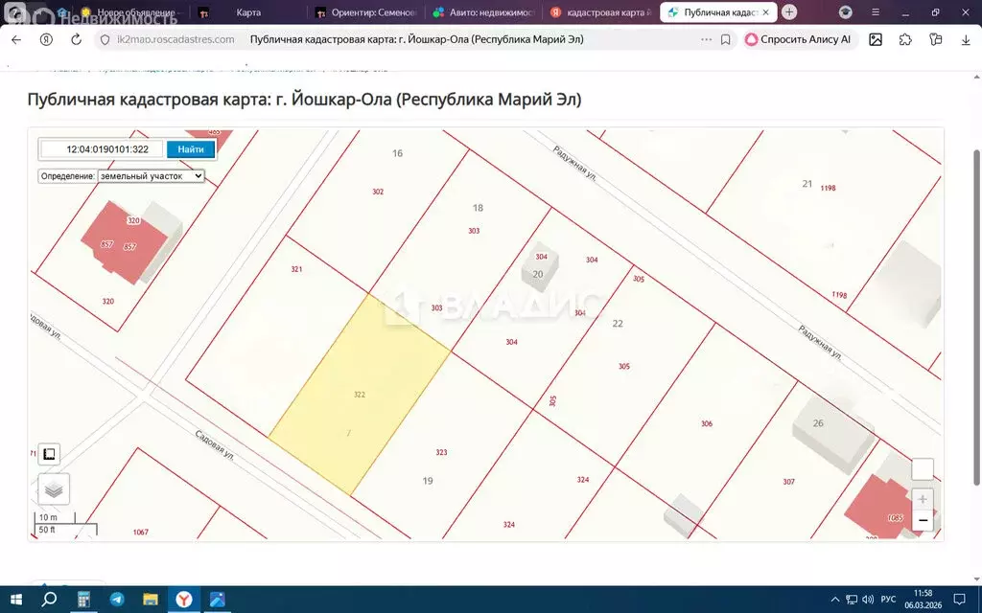Click the browser back arrow
This screenshot has height=613, width=982.
point(16,39)
